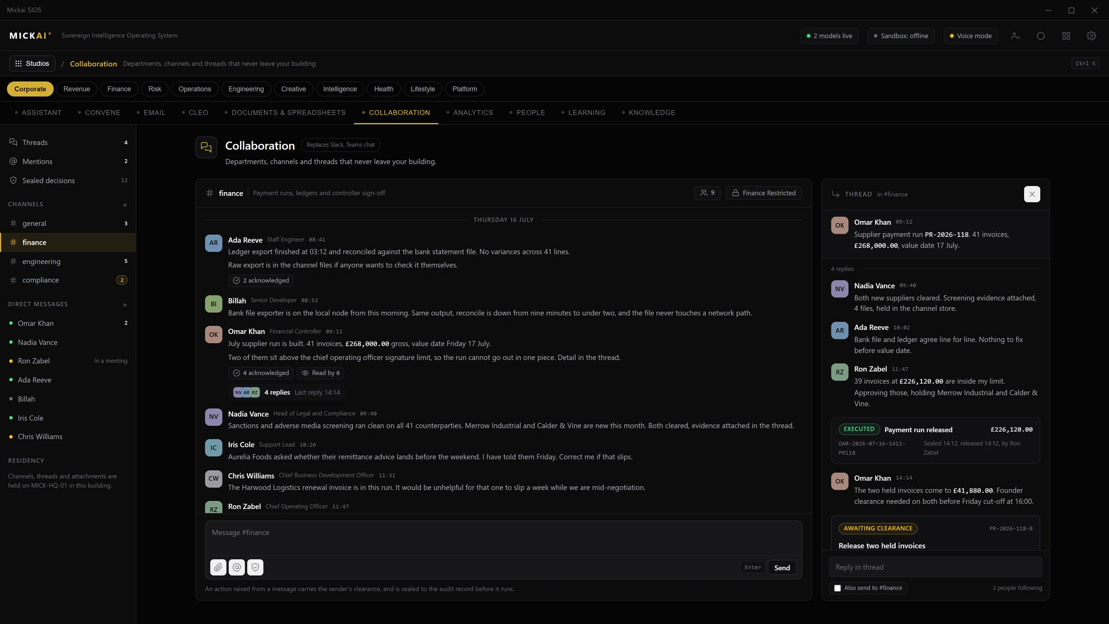Open direct message with Ada Reeve
This screenshot has width=1109, height=624.
click(x=68, y=380)
